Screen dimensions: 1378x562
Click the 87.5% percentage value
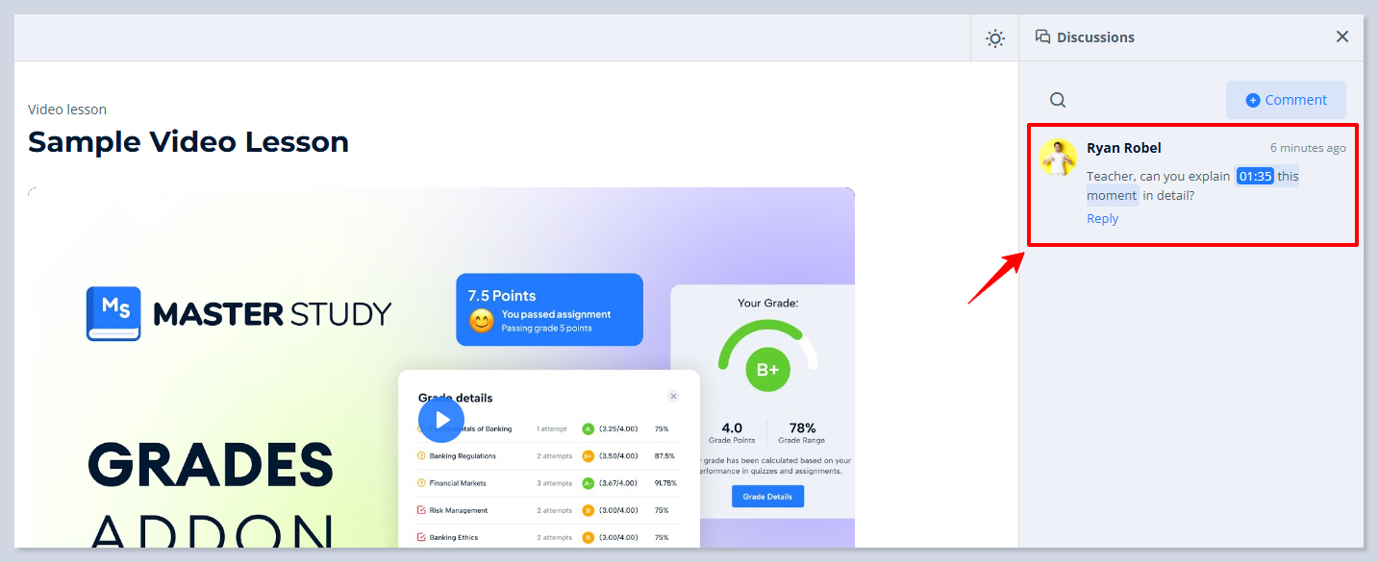(x=664, y=456)
